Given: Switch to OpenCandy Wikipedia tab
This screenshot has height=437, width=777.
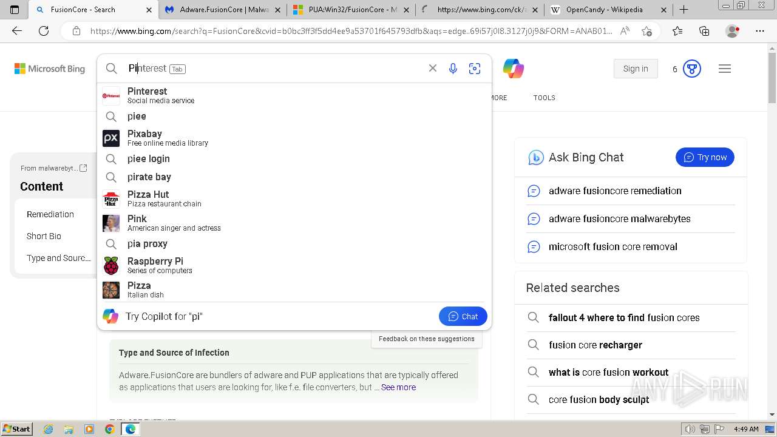Looking at the screenshot, I should [x=609, y=10].
